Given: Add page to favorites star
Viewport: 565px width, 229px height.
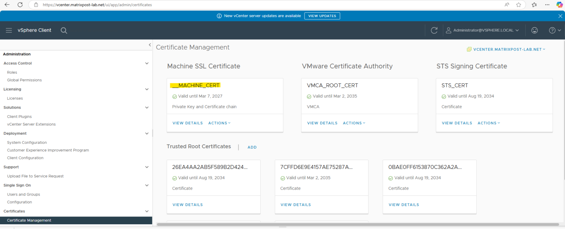Looking at the screenshot, I should [519, 5].
